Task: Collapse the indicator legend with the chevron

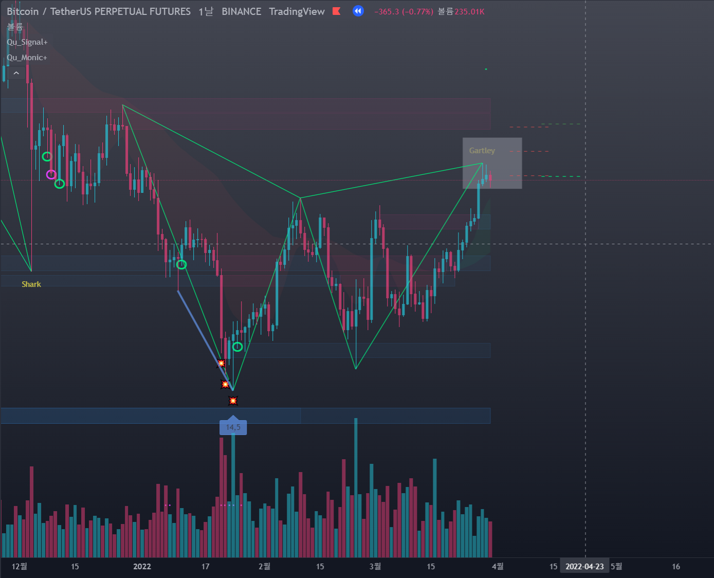Action: coord(16,74)
